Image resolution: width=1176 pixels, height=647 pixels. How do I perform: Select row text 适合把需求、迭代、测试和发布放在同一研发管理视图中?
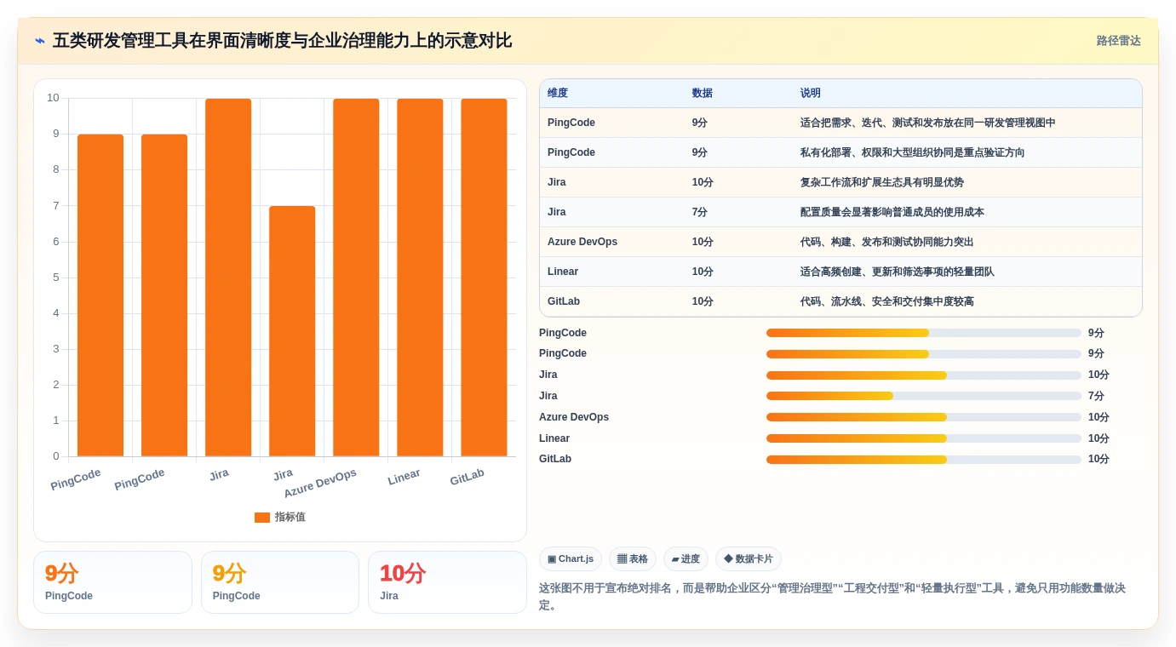point(928,123)
